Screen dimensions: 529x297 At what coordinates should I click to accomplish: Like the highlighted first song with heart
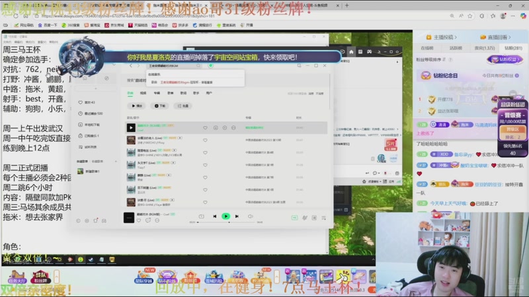point(205,128)
